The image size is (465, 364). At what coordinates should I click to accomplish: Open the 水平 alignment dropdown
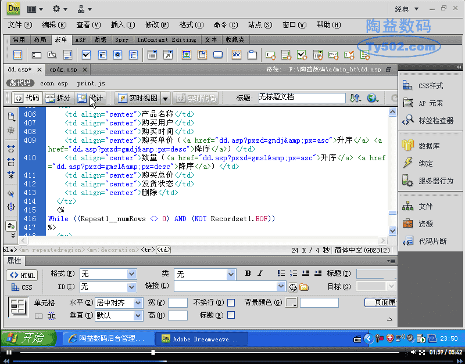coord(138,302)
